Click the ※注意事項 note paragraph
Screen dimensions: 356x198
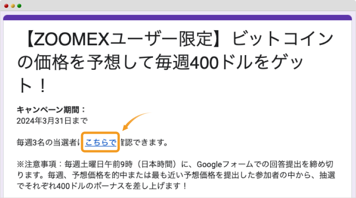(176, 175)
